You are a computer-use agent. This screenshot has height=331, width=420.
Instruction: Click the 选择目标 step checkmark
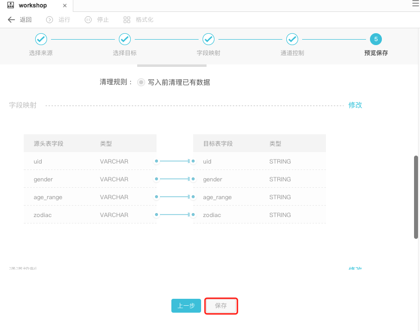(x=125, y=39)
